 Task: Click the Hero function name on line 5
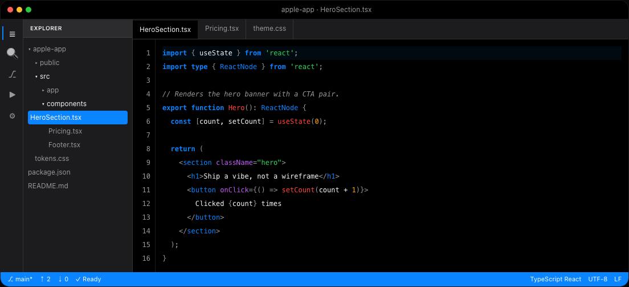point(236,108)
